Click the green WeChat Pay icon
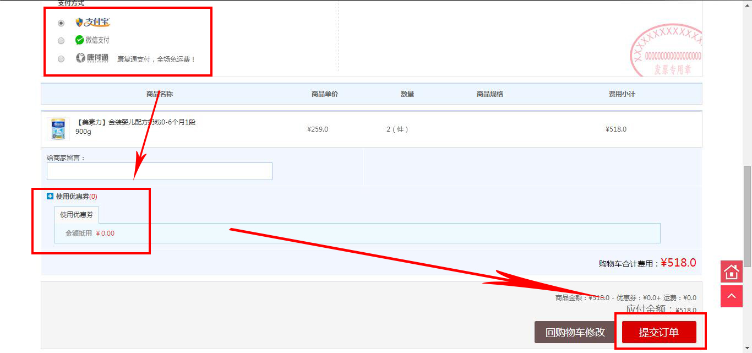Screen dimensions: 752x353 pos(80,40)
